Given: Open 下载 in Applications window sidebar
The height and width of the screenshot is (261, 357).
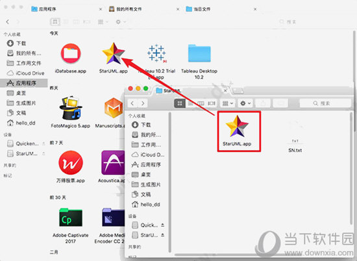Looking at the screenshot, I should point(16,43).
